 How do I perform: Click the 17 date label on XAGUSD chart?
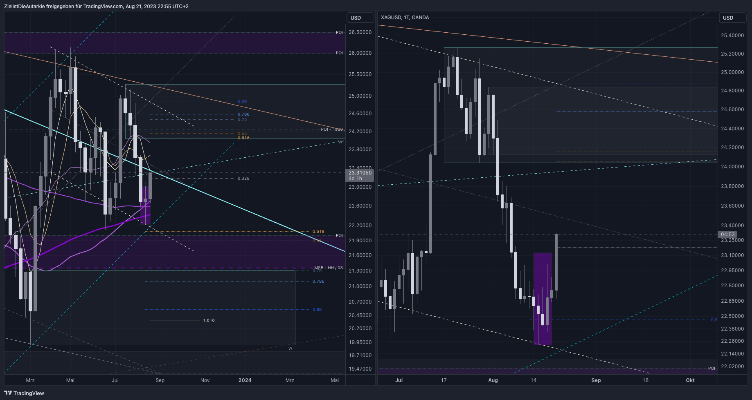[x=444, y=380]
